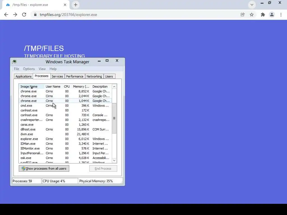Screen dimensions: 287x215
Task: Close the Windows Task Manager
Action: pyautogui.click(x=117, y=60)
